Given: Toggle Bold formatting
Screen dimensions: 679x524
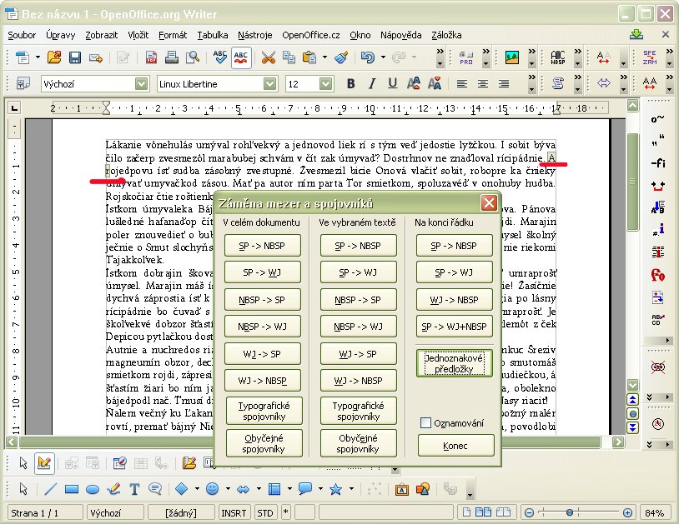Looking at the screenshot, I should 350,83.
